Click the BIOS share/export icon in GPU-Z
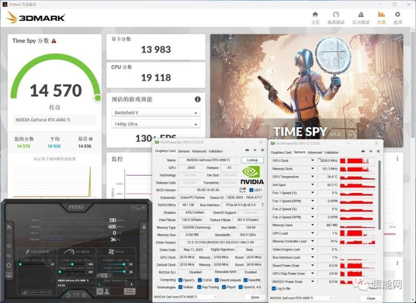Viewport: 416px width, 303px height. click(x=243, y=190)
